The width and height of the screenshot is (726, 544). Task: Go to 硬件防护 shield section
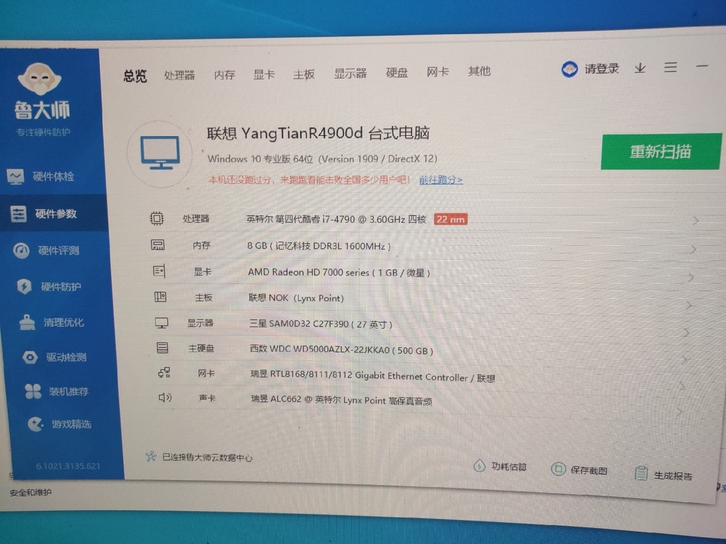click(49, 287)
